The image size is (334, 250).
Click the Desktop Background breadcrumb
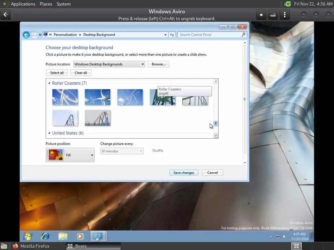coord(99,35)
